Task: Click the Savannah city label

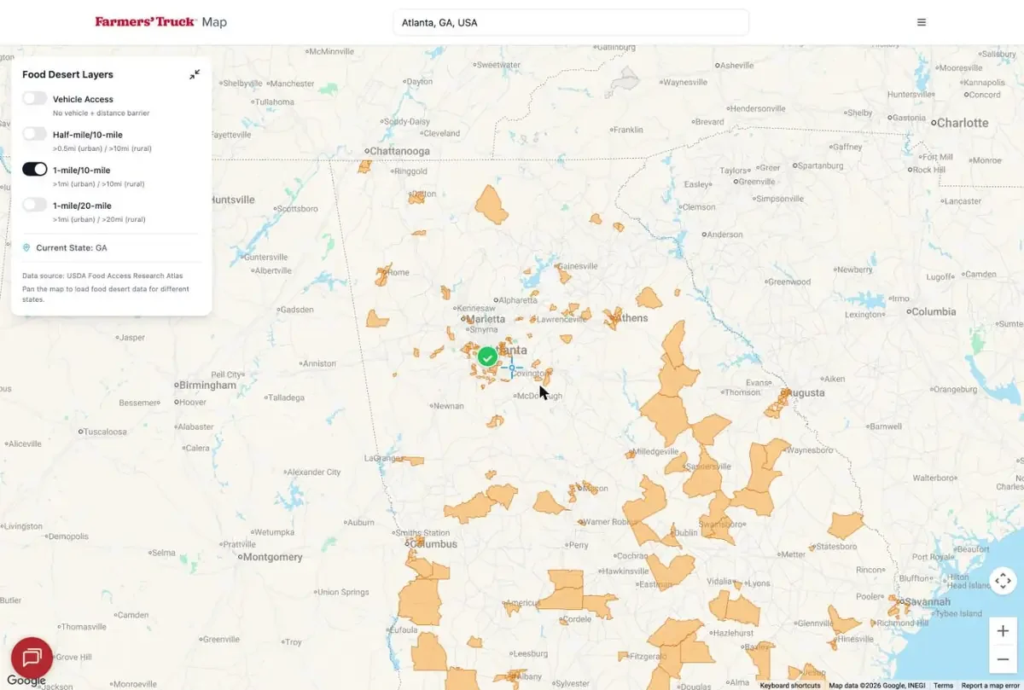Action: click(x=928, y=602)
